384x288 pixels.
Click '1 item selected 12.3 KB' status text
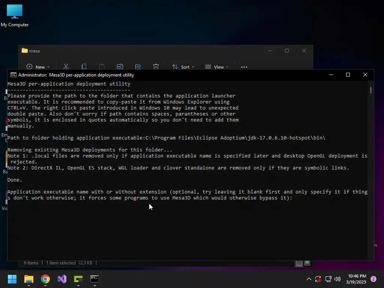coord(69,263)
